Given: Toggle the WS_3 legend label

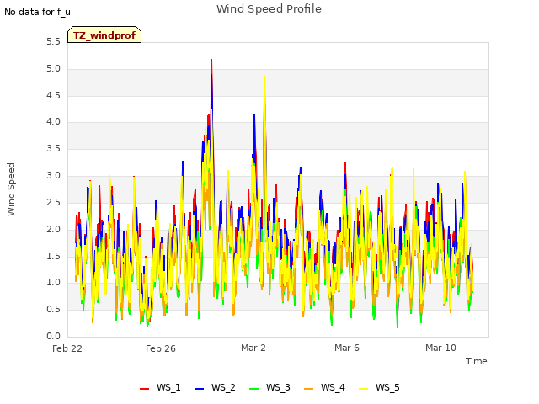Looking at the screenshot, I should 278,387.
